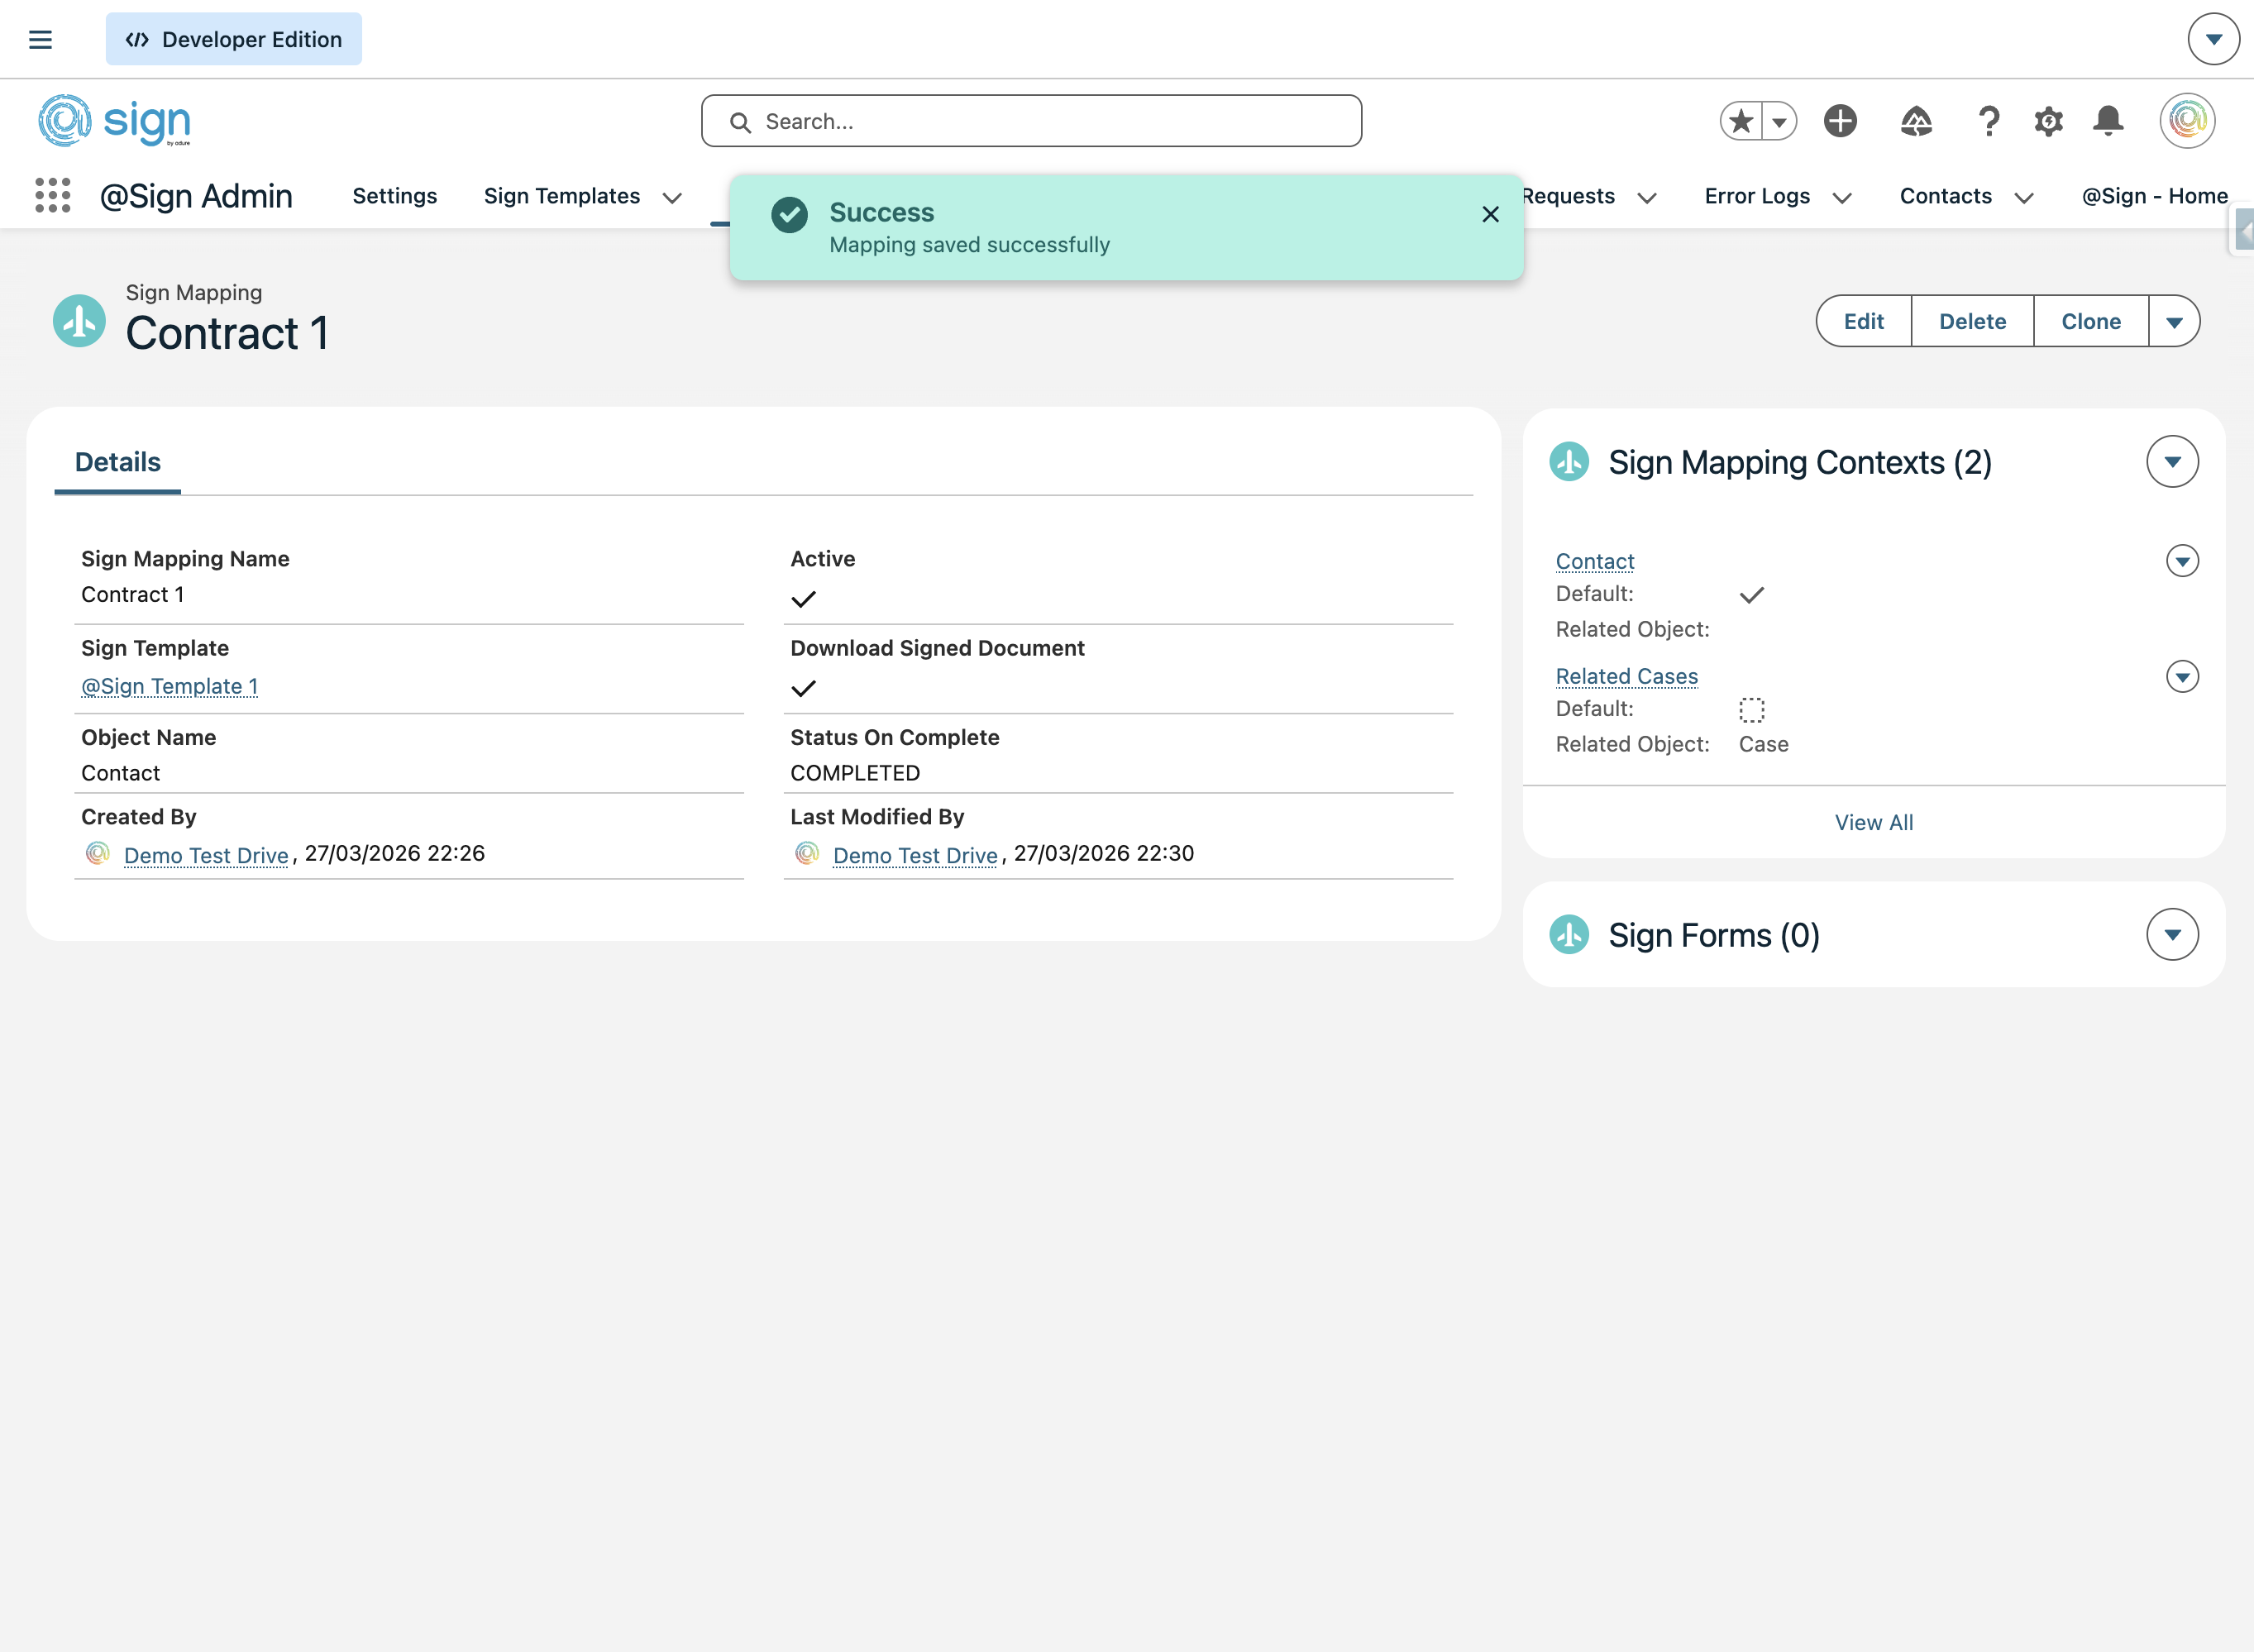
Task: Expand Sign Mapping Contexts actions dropdown
Action: [x=2172, y=462]
